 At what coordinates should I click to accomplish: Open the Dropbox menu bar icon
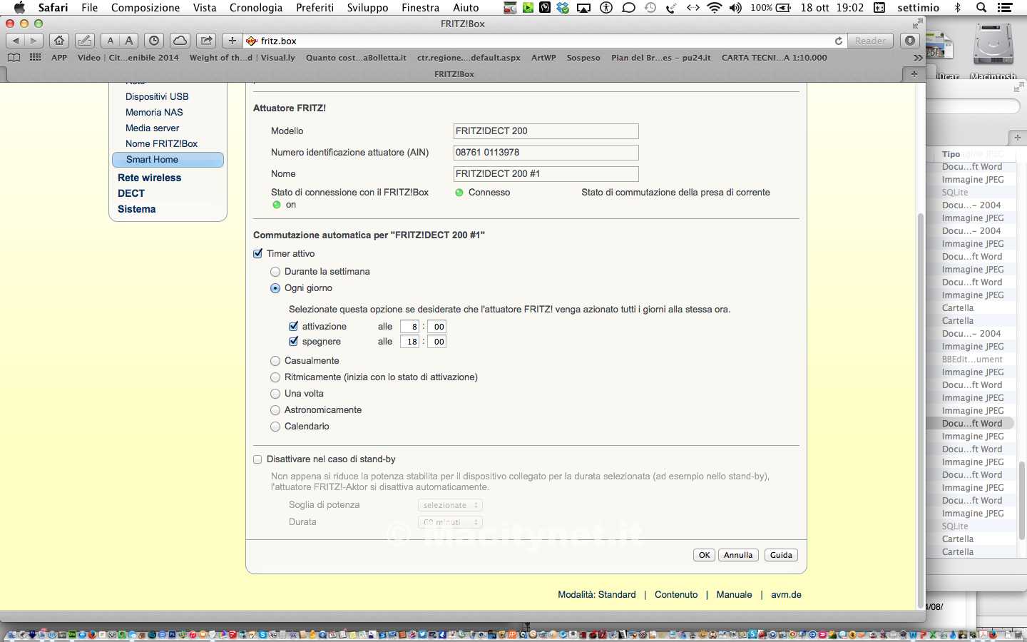click(x=563, y=8)
